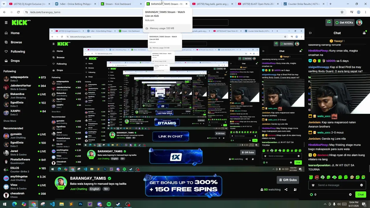Click the BARANGAY_TAMIS streamer avatar with LIVE badge
Screen dimensions: 370x208
tap(61, 183)
